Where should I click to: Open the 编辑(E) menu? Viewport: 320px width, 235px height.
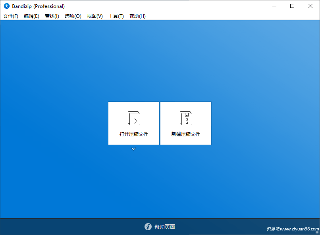[31, 16]
